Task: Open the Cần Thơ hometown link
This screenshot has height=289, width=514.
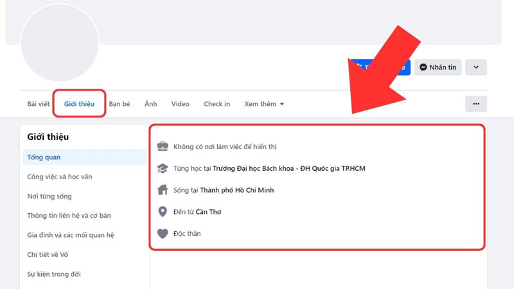Action: click(208, 212)
